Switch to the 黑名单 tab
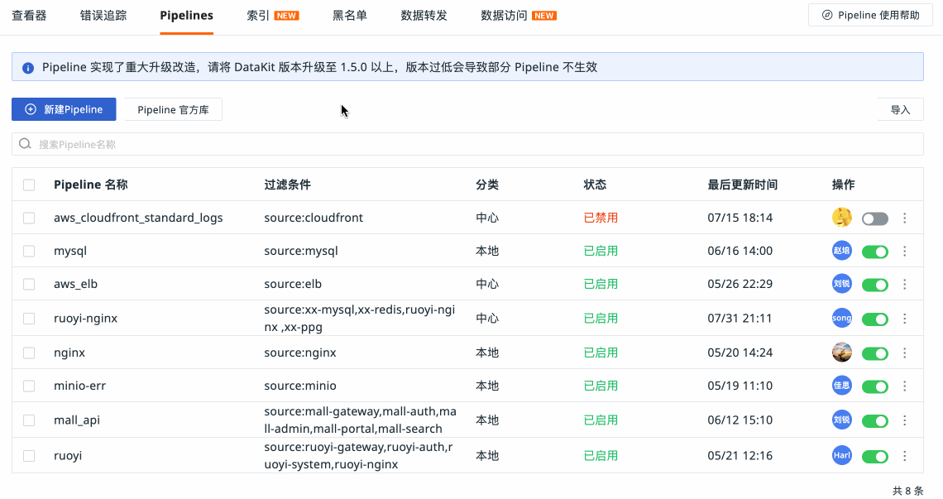Screen dimensions: 943x499 point(349,15)
